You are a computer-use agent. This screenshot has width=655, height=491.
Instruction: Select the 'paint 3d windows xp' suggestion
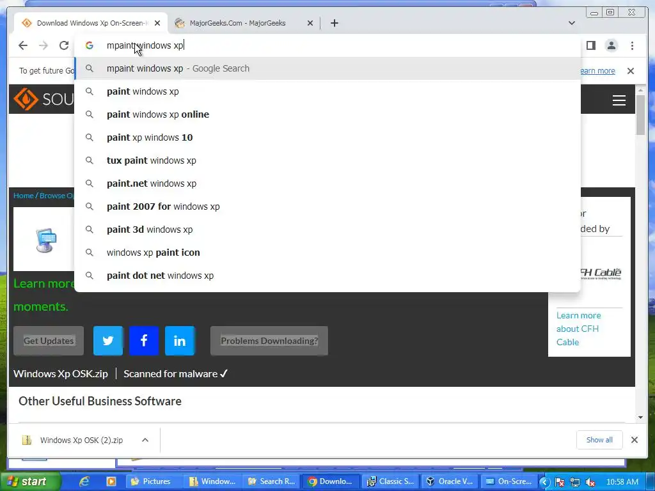pyautogui.click(x=327, y=230)
